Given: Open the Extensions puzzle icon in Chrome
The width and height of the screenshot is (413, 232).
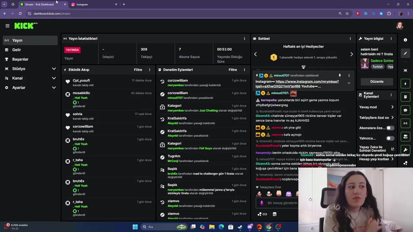Looking at the screenshot, I should [389, 14].
